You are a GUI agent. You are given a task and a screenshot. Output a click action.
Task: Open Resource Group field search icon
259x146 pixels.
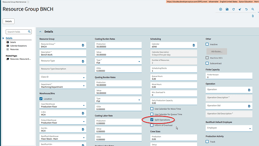[83, 45]
